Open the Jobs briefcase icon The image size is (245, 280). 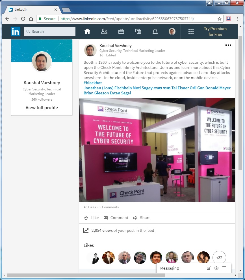(x=121, y=31)
